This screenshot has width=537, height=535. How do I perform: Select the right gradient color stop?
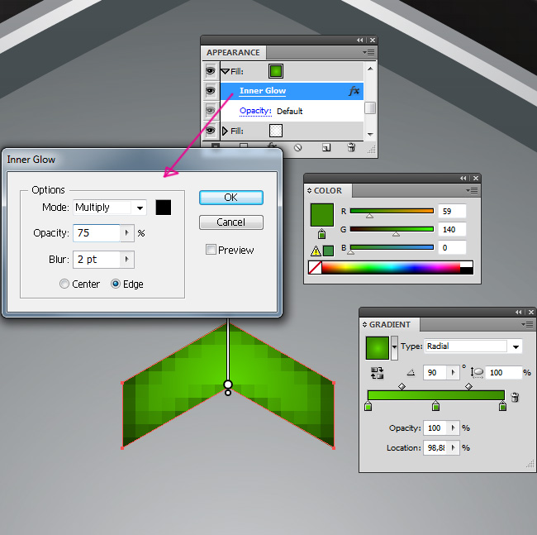(503, 406)
